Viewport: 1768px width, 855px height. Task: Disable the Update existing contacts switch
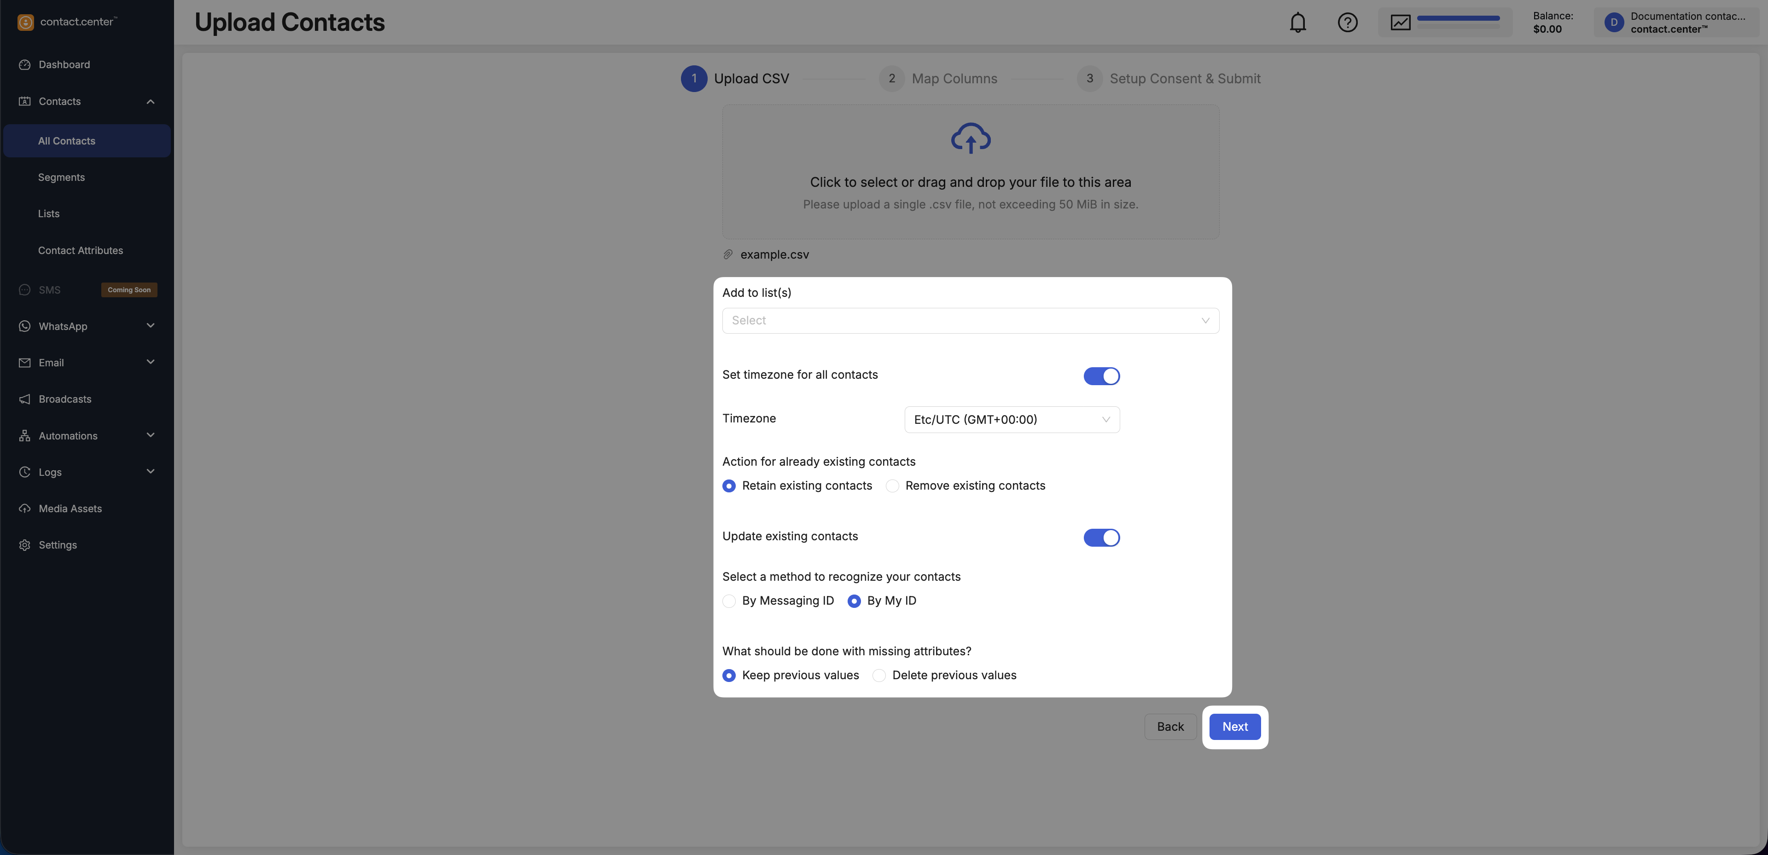[1101, 537]
